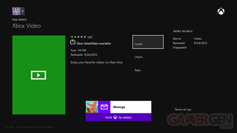Select the Install button

click(x=148, y=42)
